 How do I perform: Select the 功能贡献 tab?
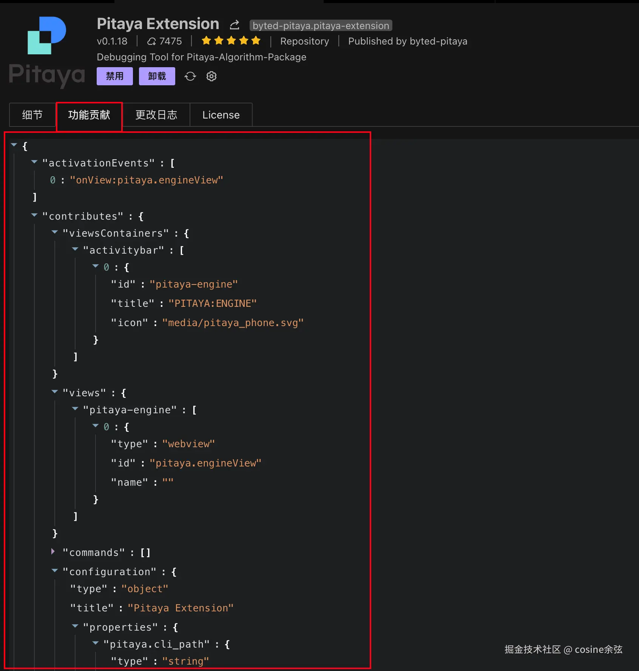pyautogui.click(x=89, y=115)
